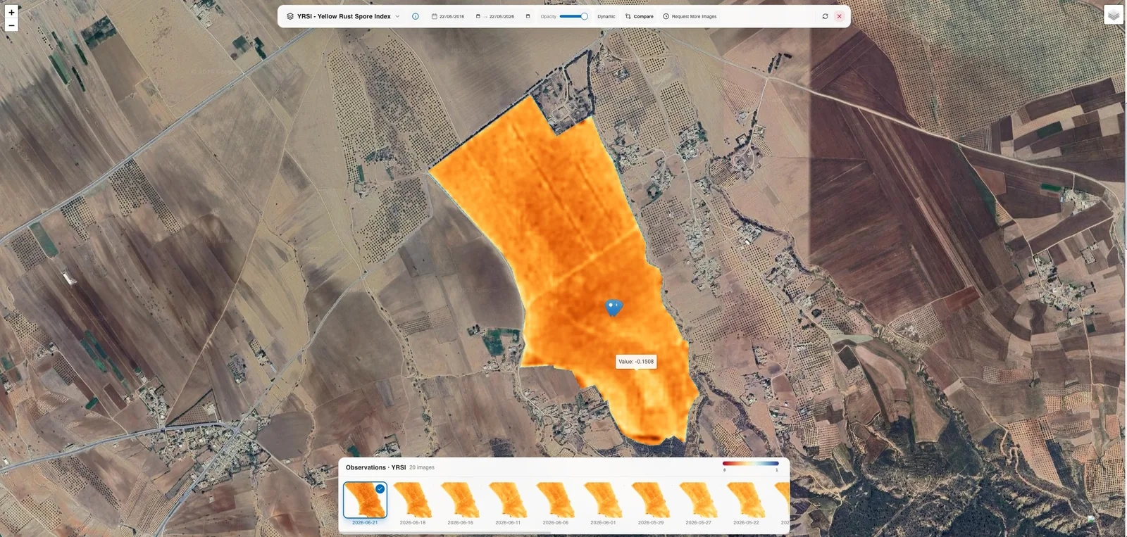
Task: Click the Opacity label
Action: [548, 16]
